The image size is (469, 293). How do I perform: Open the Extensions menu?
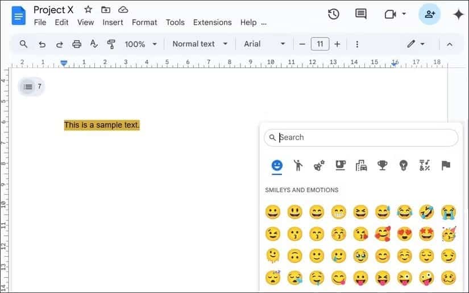[x=213, y=22]
